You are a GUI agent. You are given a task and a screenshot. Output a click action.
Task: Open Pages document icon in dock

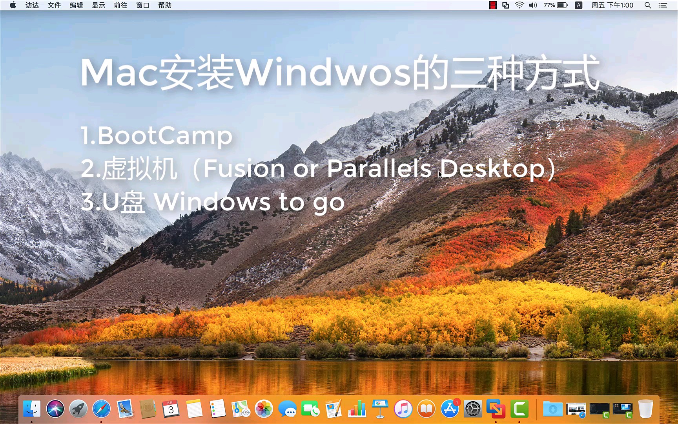tap(334, 409)
